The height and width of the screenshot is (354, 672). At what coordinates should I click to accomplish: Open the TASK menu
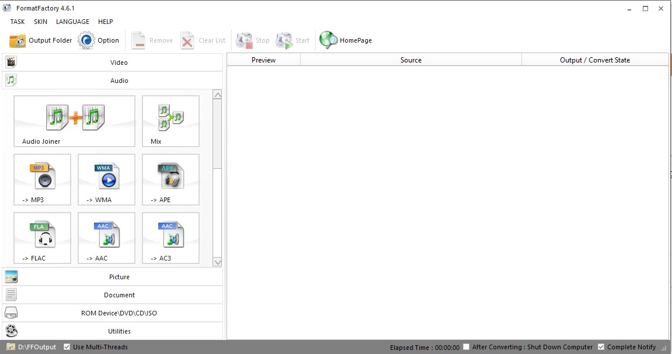[x=18, y=22]
